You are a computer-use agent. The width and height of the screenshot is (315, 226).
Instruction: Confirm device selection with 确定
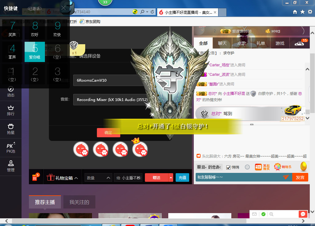click(109, 133)
